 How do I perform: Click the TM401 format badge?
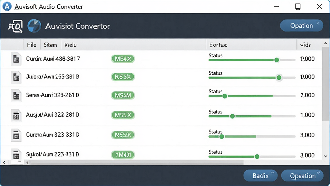click(123, 155)
